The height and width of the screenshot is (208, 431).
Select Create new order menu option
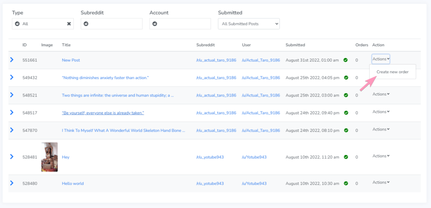(x=392, y=72)
